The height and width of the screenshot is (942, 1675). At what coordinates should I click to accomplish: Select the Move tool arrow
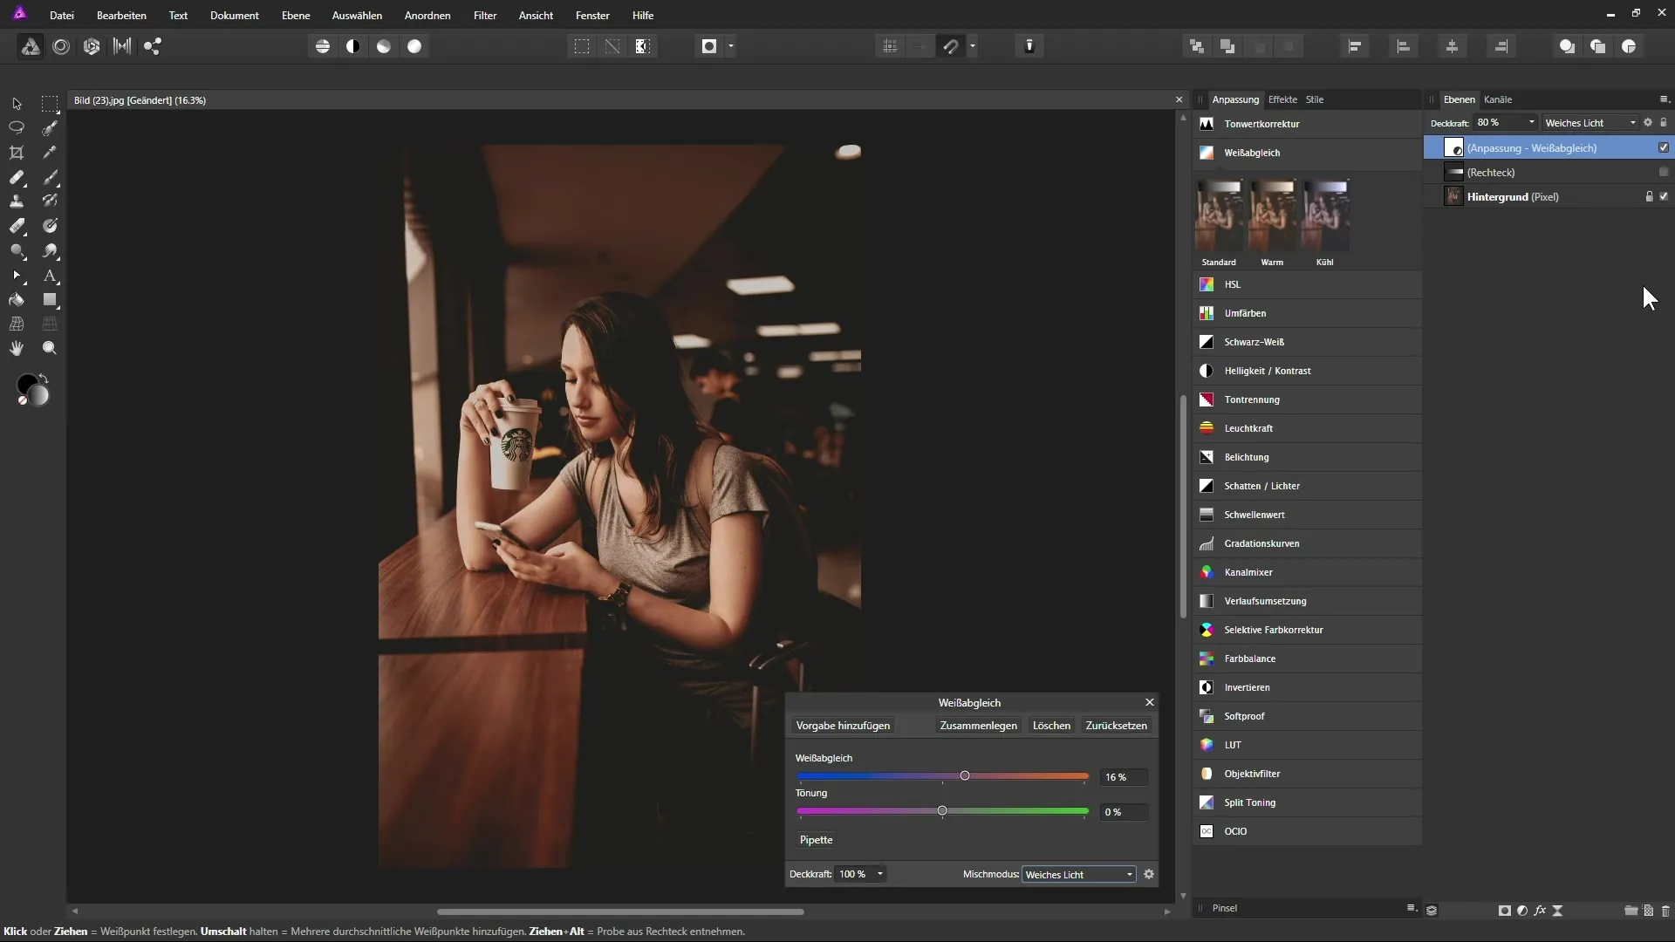pyautogui.click(x=17, y=103)
